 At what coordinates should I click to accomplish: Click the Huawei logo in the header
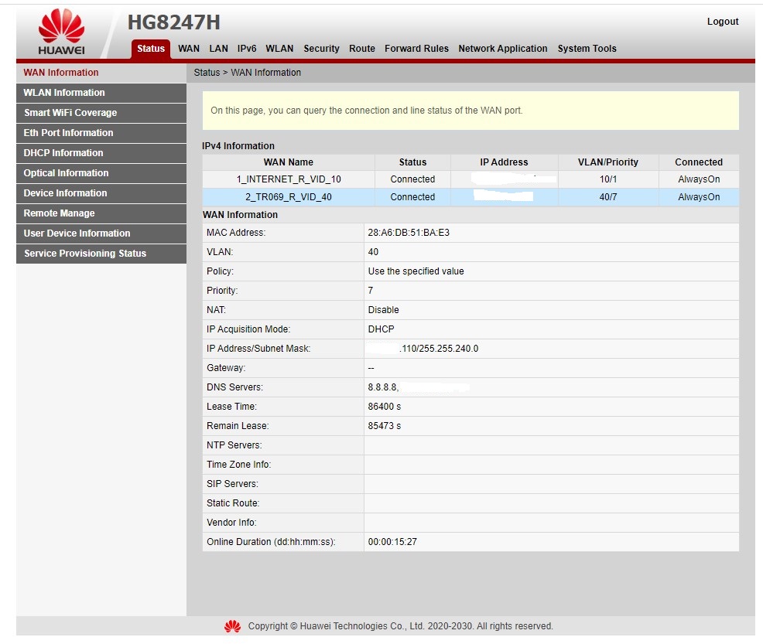tap(61, 32)
